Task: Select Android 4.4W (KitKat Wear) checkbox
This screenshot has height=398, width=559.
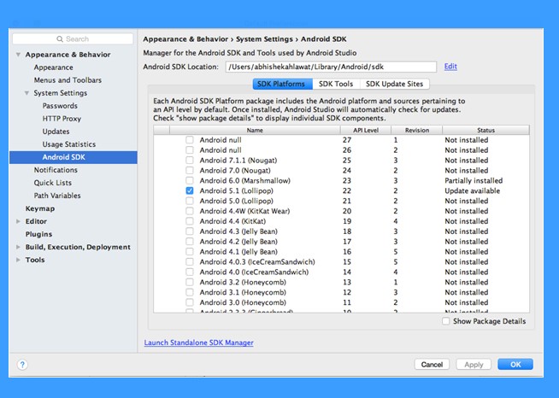Action: (x=190, y=211)
